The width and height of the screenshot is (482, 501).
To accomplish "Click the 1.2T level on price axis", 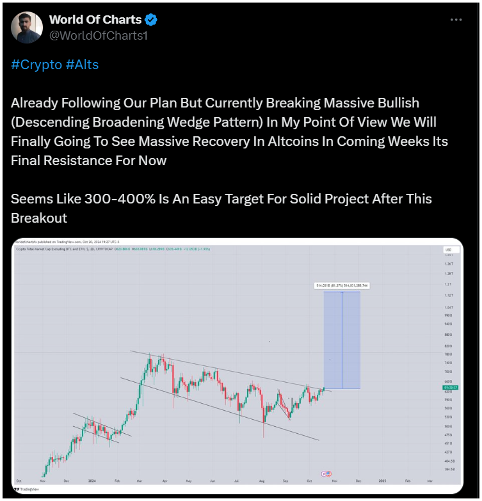I will pyautogui.click(x=448, y=284).
